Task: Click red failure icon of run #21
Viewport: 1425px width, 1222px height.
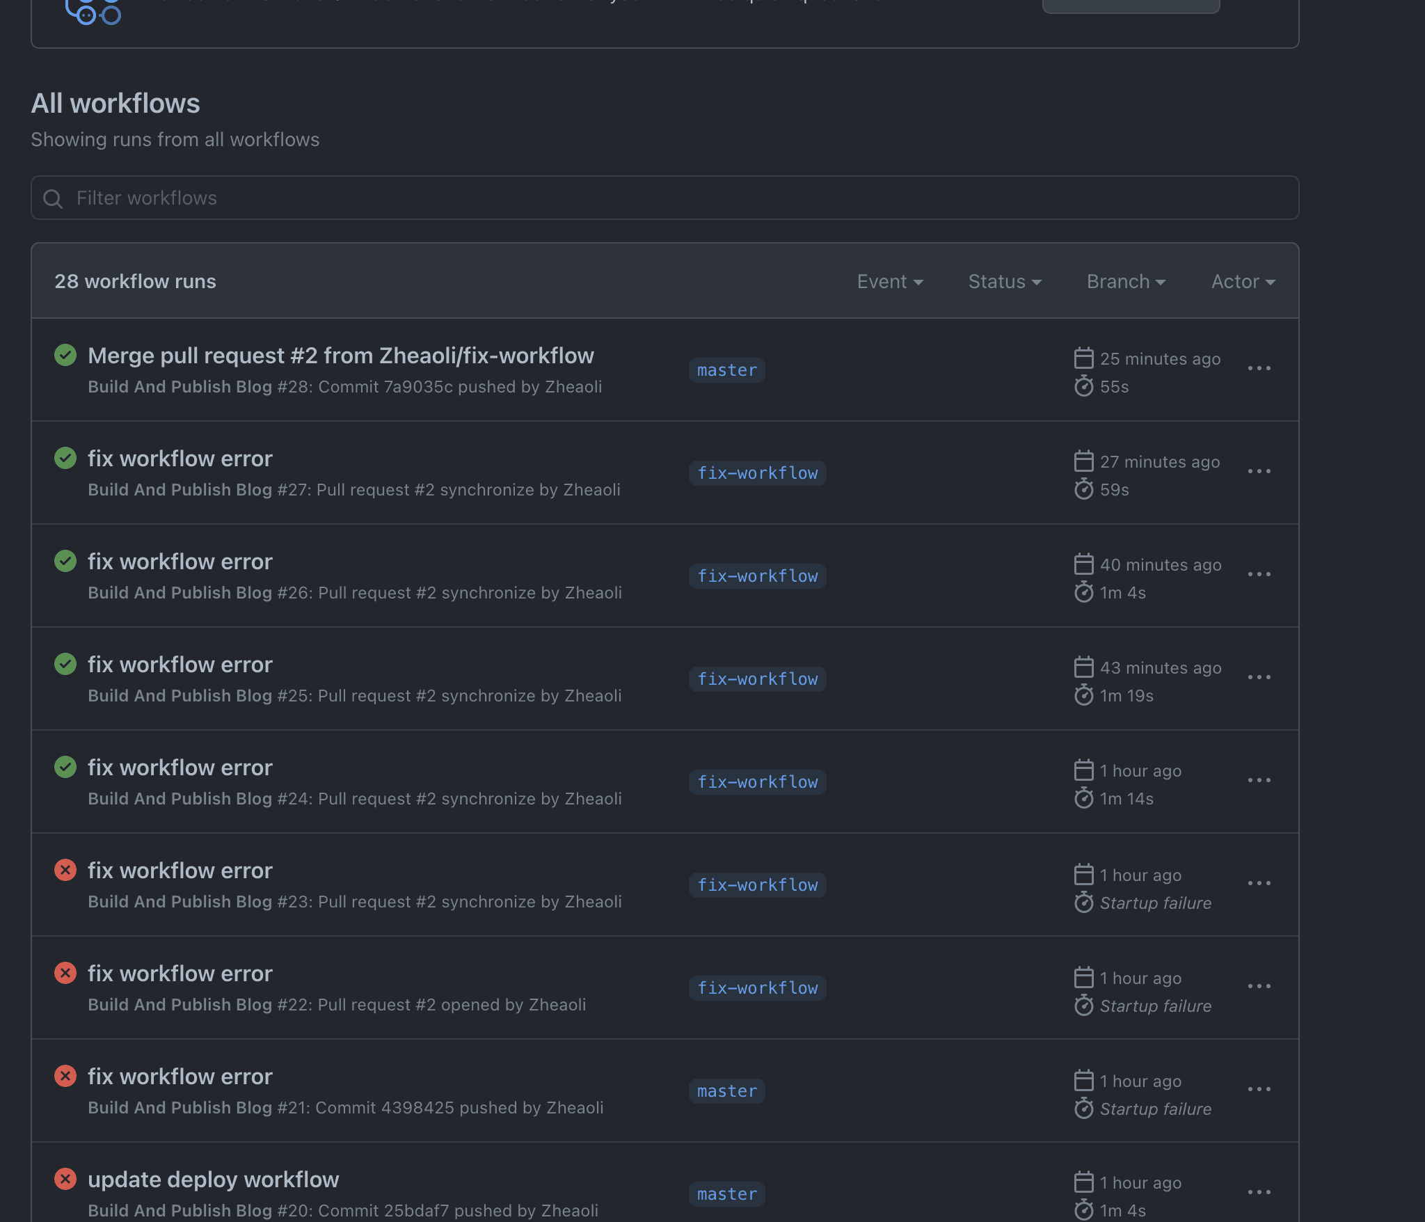Action: pos(65,1076)
